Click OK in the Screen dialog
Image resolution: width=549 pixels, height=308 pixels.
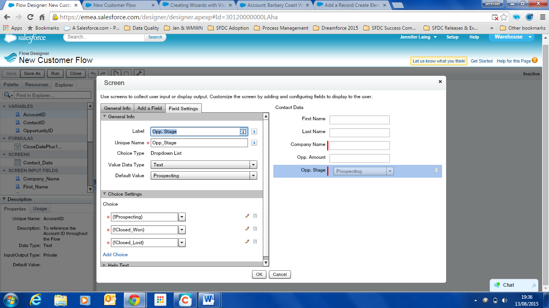pos(259,274)
